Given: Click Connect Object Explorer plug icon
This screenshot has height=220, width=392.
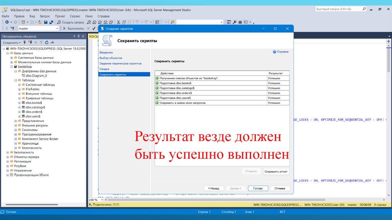Looking at the screenshot, I should click(x=24, y=43).
